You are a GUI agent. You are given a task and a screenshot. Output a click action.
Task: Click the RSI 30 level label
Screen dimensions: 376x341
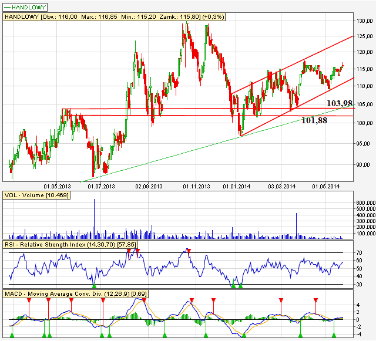coord(359,285)
